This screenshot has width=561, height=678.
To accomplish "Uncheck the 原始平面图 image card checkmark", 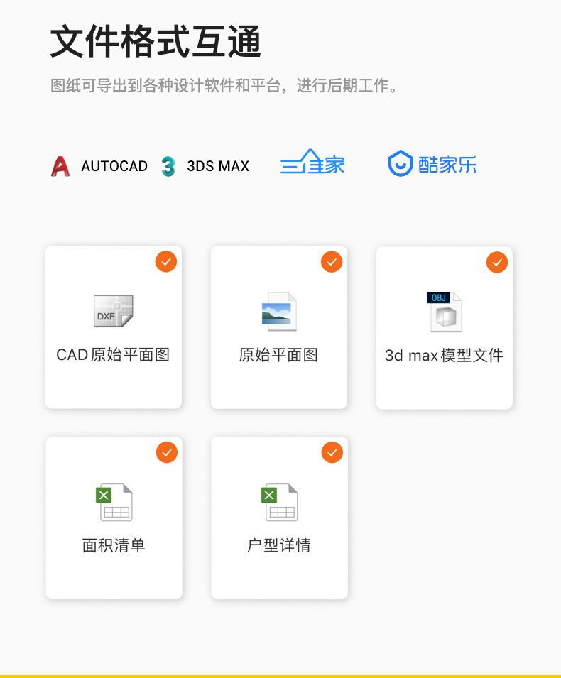I will tap(332, 261).
